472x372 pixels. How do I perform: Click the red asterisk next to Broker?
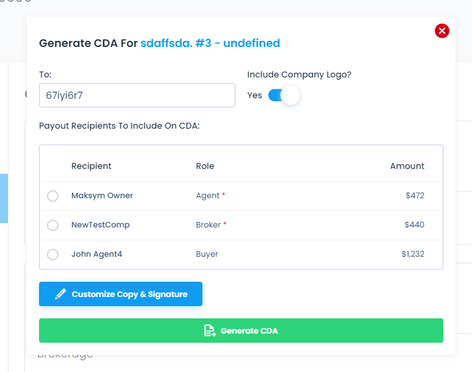tap(224, 223)
